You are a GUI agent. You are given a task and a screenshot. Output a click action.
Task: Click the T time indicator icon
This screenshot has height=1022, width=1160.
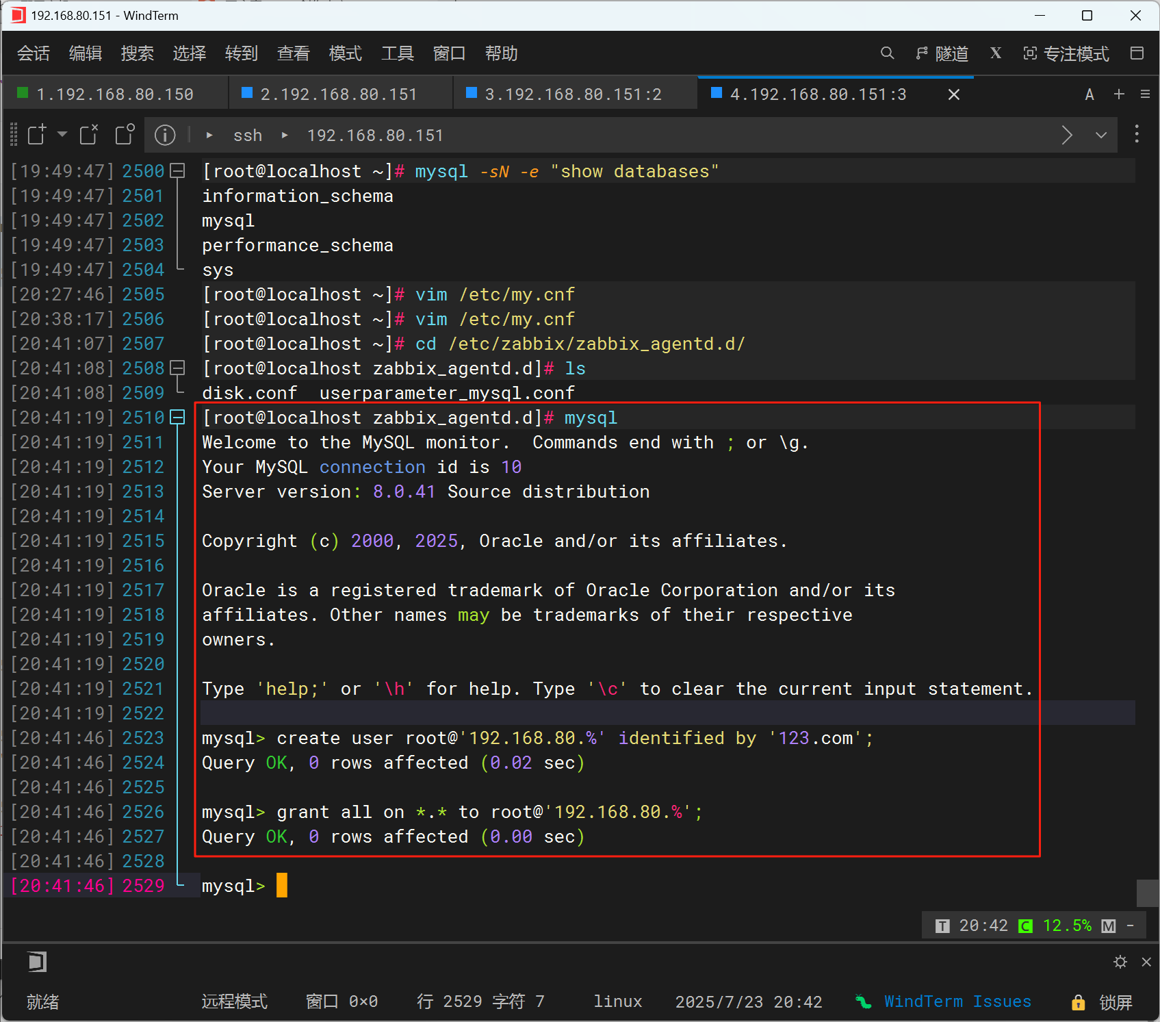click(x=942, y=926)
